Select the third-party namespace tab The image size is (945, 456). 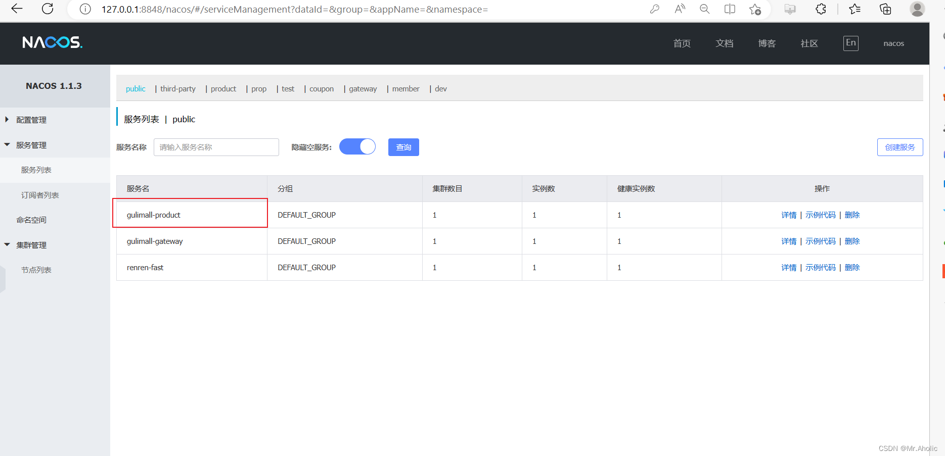tap(178, 89)
